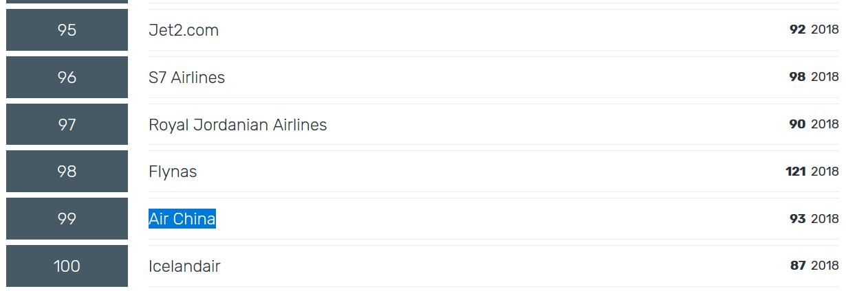Click the rank 95 box
This screenshot has width=846, height=291.
(x=67, y=30)
